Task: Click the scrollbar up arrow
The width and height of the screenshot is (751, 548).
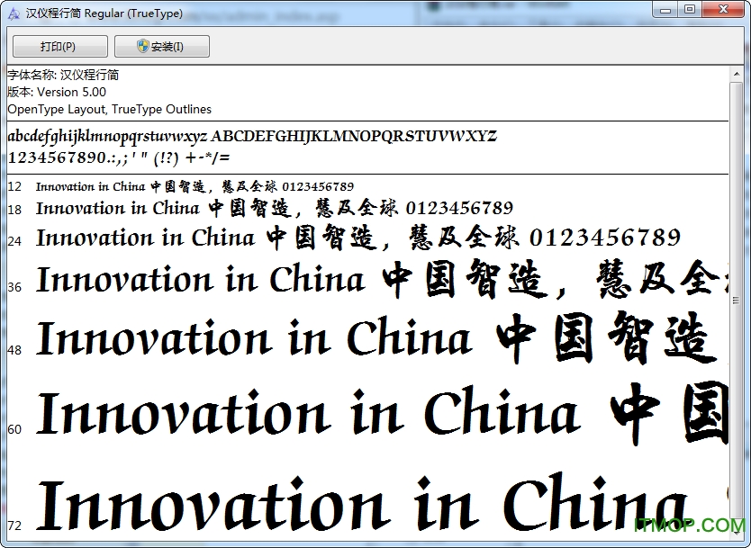Action: coord(736,74)
